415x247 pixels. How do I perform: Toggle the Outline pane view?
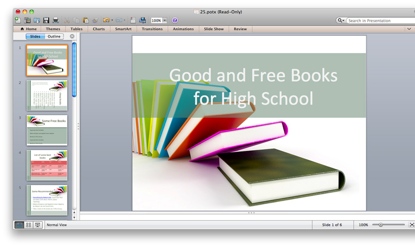pos(54,36)
